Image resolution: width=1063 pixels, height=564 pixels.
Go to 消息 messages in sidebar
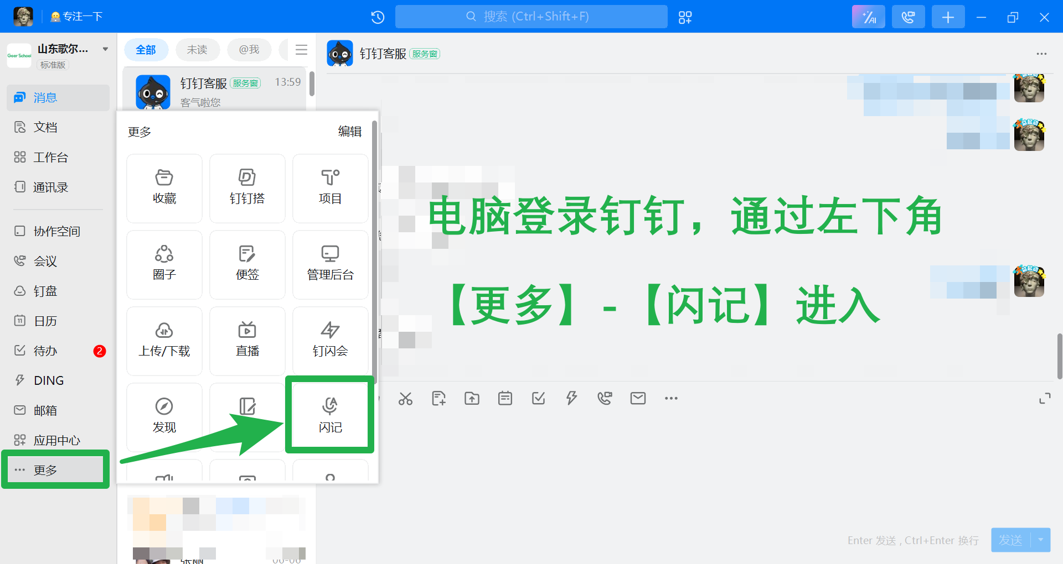58,98
